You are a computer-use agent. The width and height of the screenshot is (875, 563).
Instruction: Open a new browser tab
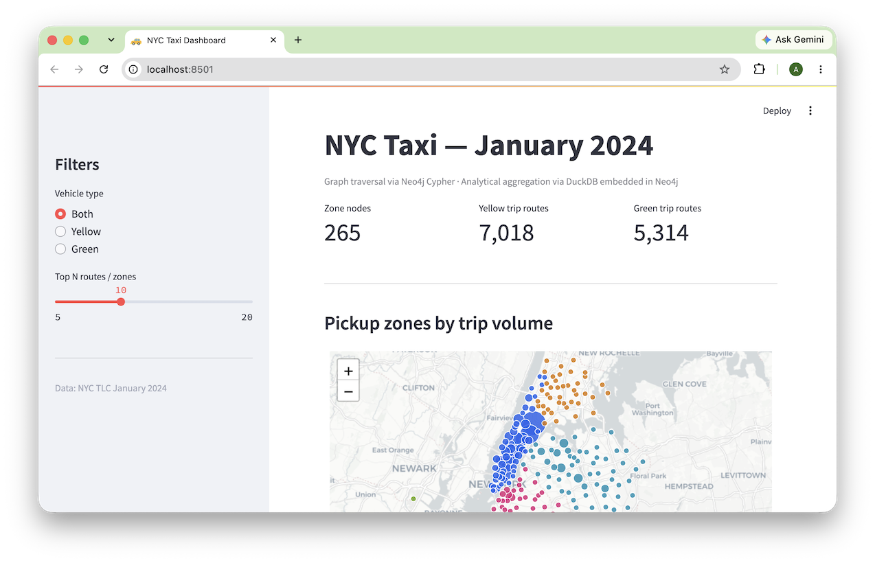click(x=298, y=40)
